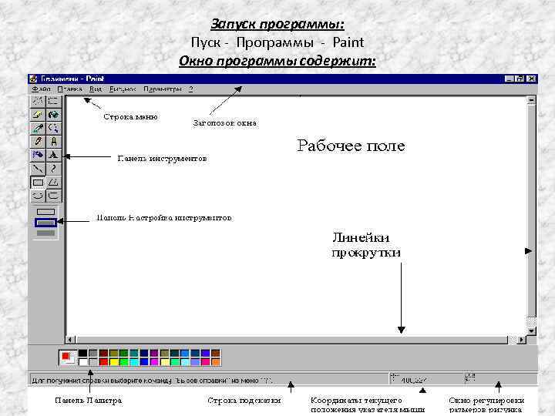The height and width of the screenshot is (416, 555).
Task: Select the rectangular Select tool
Action: coord(53,101)
